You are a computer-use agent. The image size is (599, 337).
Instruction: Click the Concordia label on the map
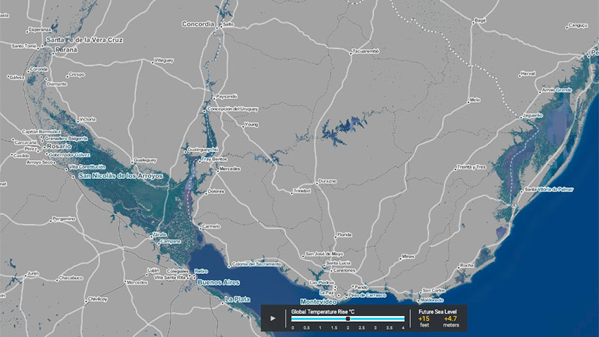tap(199, 24)
